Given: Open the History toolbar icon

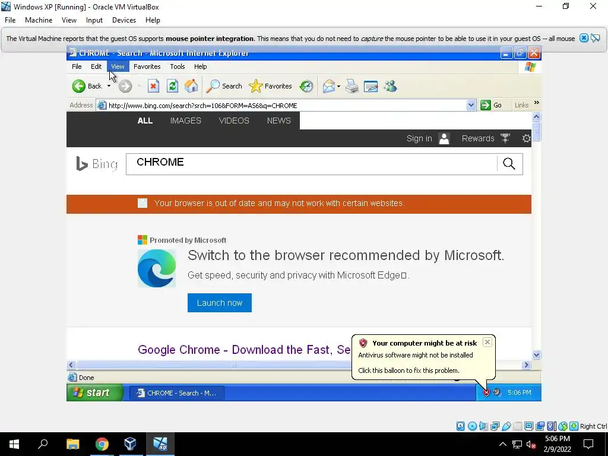Looking at the screenshot, I should (306, 86).
